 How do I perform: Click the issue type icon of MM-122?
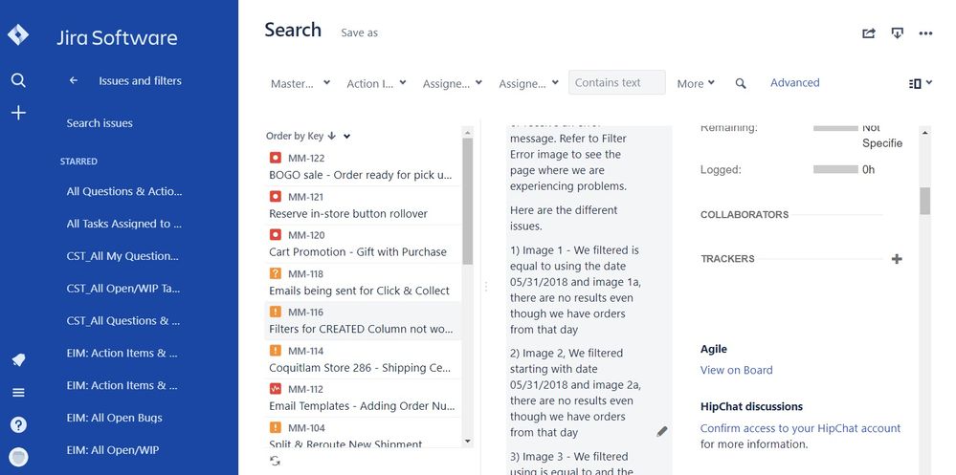(275, 159)
